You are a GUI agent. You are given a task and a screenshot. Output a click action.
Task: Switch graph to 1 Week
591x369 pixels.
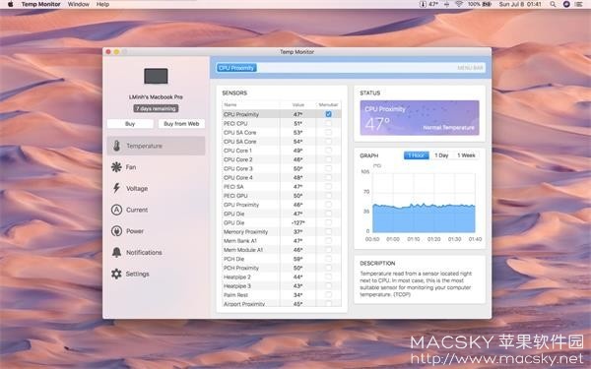tap(466, 155)
